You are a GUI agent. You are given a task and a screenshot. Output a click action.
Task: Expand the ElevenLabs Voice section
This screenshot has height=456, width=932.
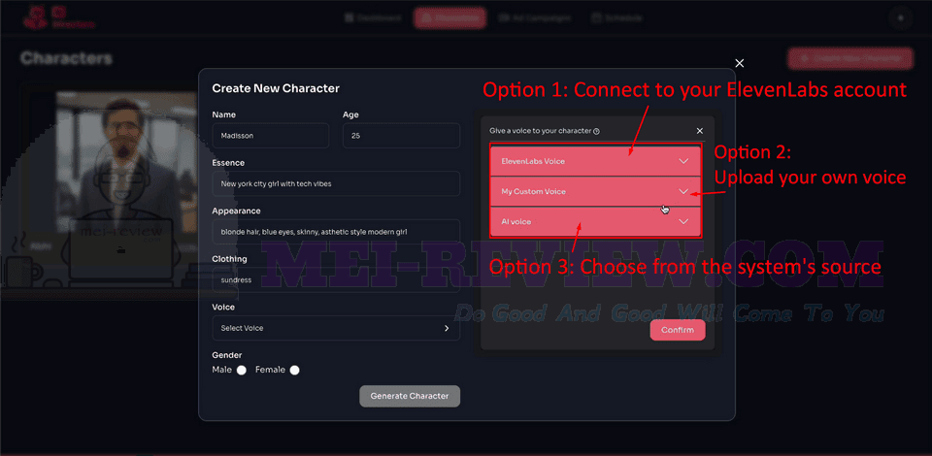point(595,161)
